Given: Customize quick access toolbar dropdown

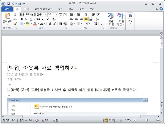Looking at the screenshot, I should pos(24,4).
